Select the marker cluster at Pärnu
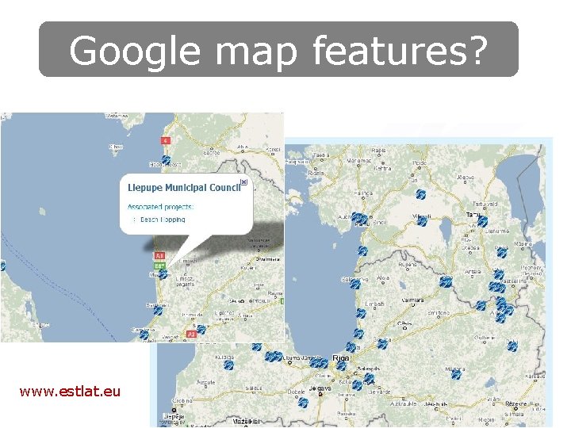The image size is (571, 428). point(359,219)
